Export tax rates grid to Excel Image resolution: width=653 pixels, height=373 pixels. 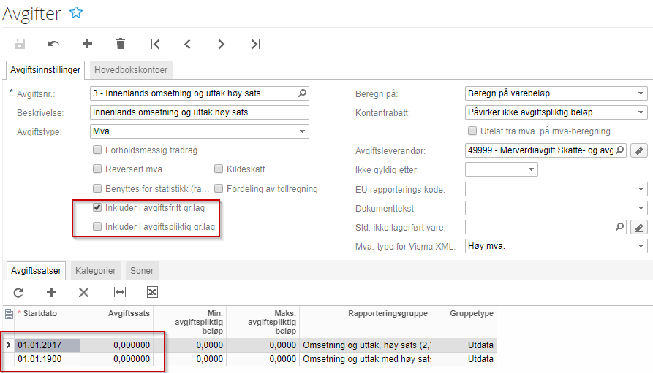pyautogui.click(x=152, y=292)
